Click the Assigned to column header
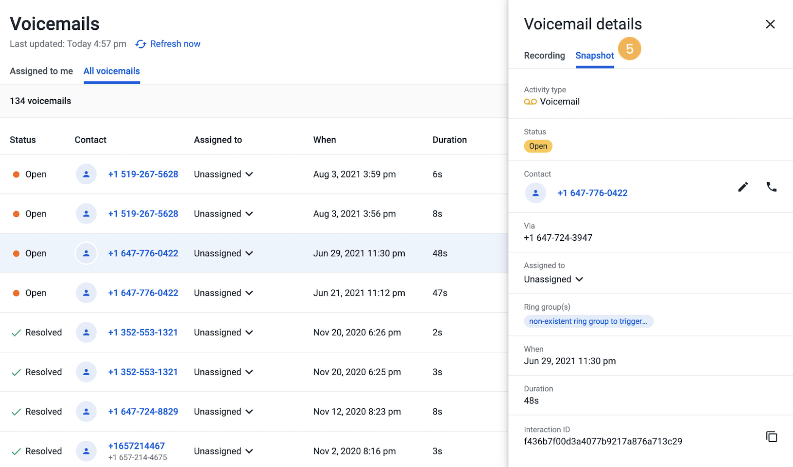 point(218,140)
